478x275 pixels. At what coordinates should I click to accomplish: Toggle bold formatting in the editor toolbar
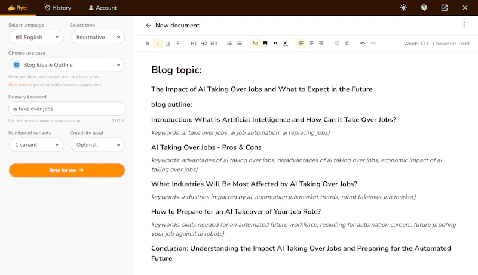pos(148,44)
